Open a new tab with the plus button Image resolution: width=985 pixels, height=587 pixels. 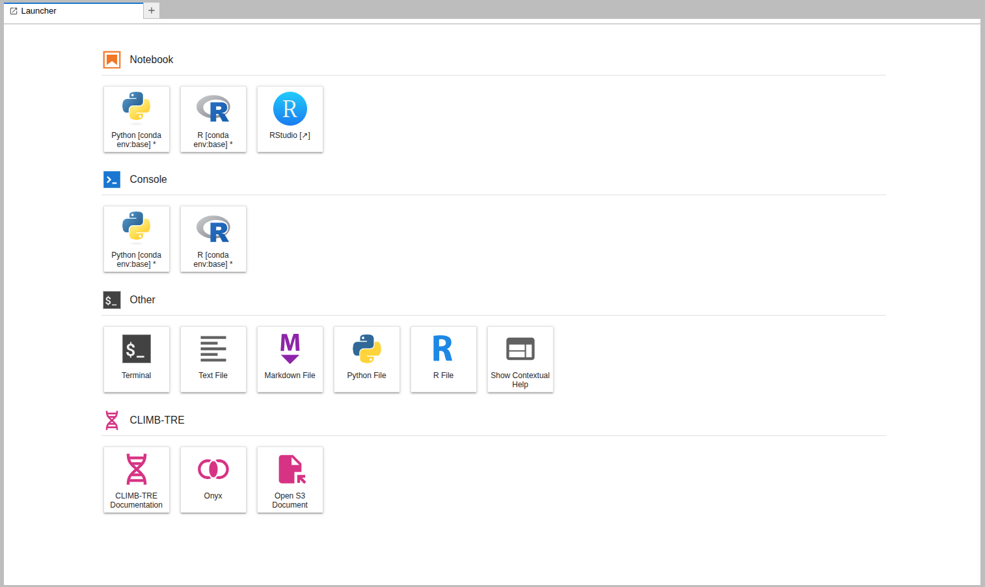[151, 10]
